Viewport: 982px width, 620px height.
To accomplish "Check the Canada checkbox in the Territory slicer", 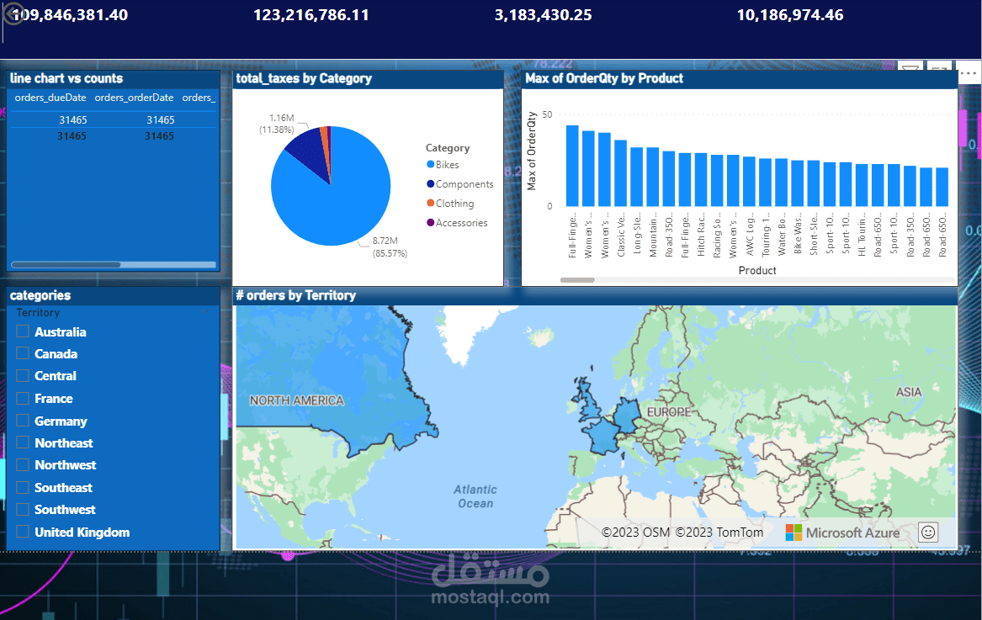I will (21, 353).
